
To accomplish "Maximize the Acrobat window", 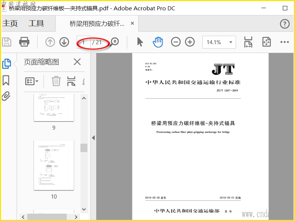I will [285, 8].
